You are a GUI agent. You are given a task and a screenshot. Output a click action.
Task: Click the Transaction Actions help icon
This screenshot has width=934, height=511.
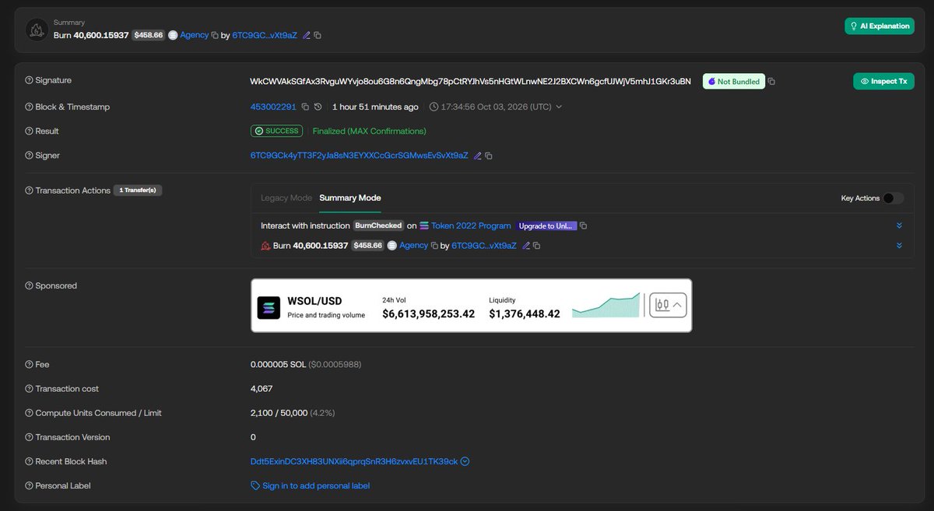29,191
